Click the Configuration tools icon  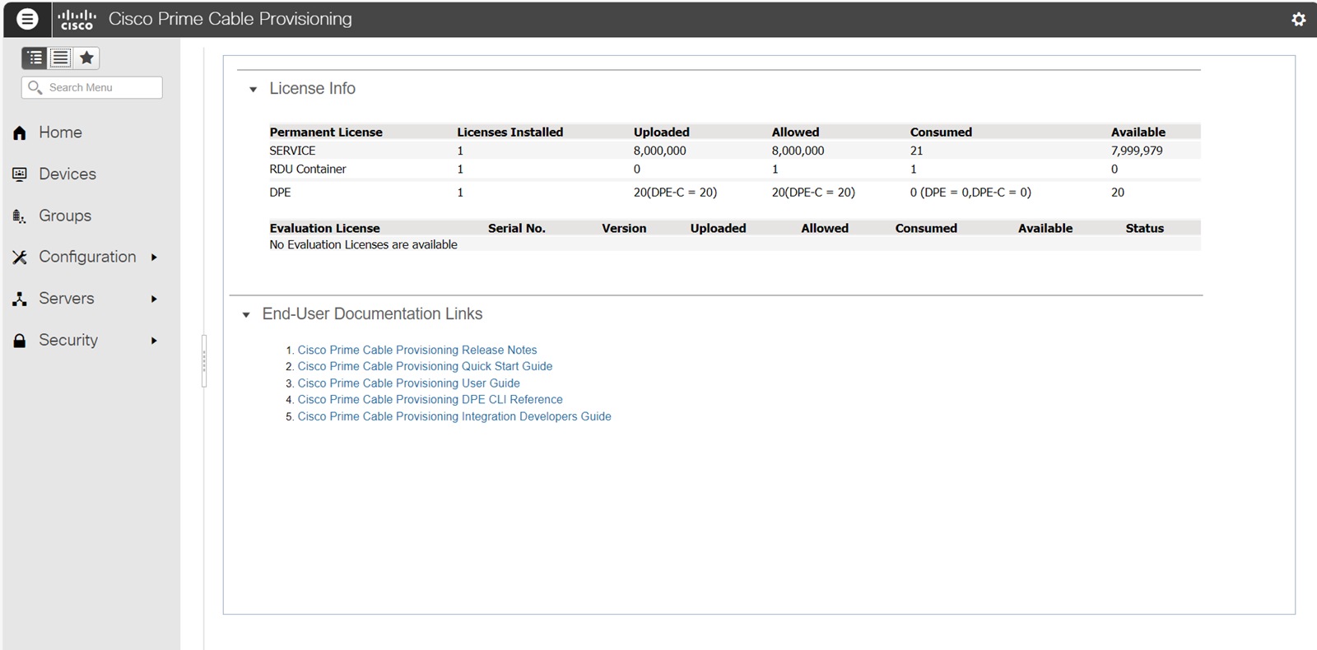coord(20,258)
